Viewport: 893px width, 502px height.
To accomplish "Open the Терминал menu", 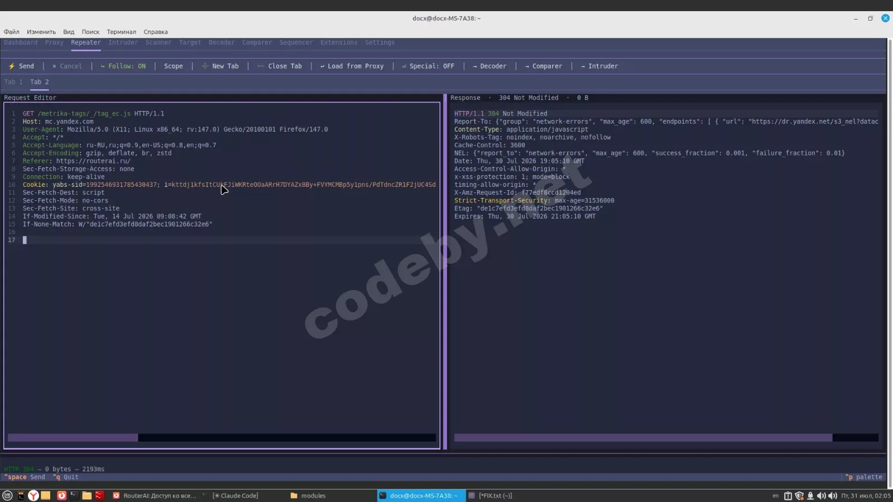I will 122,32.
